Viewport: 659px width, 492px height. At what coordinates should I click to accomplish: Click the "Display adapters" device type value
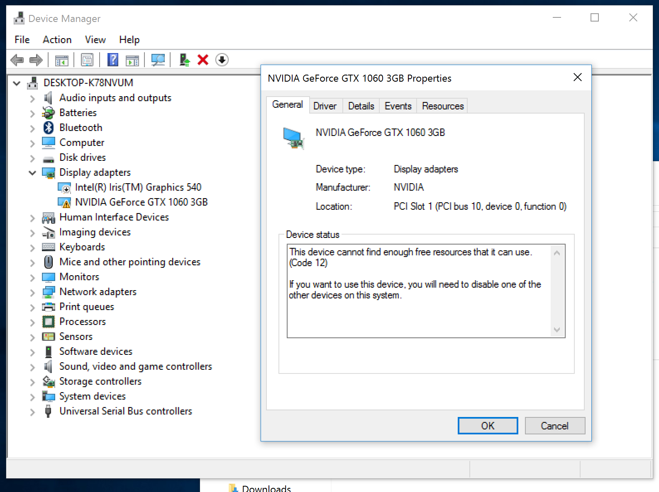(426, 169)
